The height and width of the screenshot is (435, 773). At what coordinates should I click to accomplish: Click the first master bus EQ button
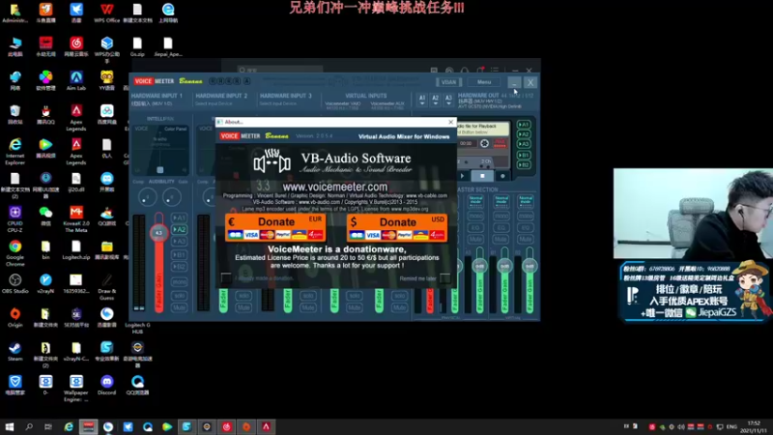tap(475, 228)
